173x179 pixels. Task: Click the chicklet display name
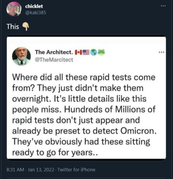point(34,6)
